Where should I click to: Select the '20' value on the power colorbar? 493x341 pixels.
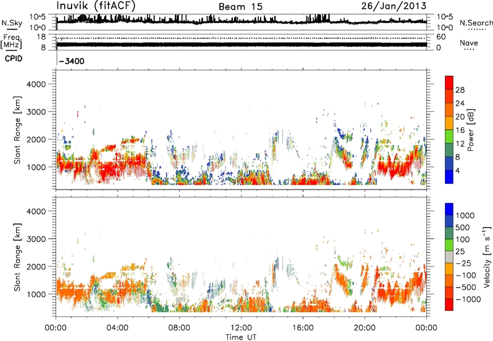tap(460, 117)
